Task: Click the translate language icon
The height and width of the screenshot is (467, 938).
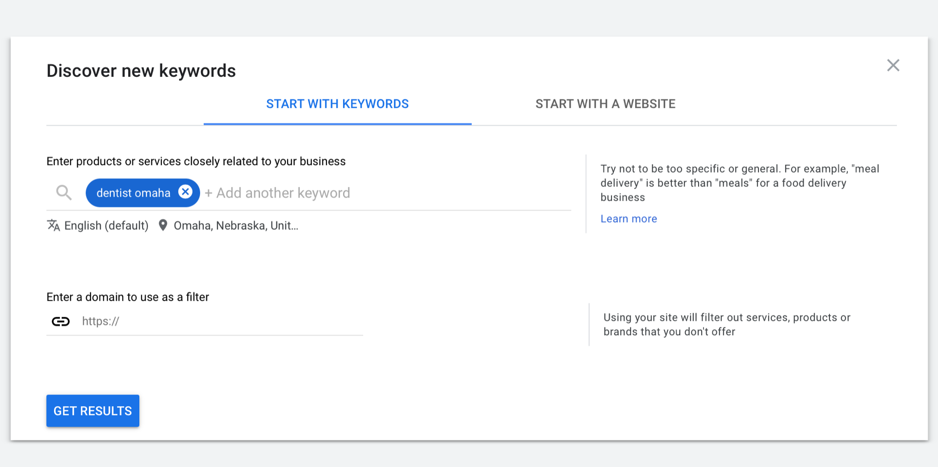Action: pos(54,225)
